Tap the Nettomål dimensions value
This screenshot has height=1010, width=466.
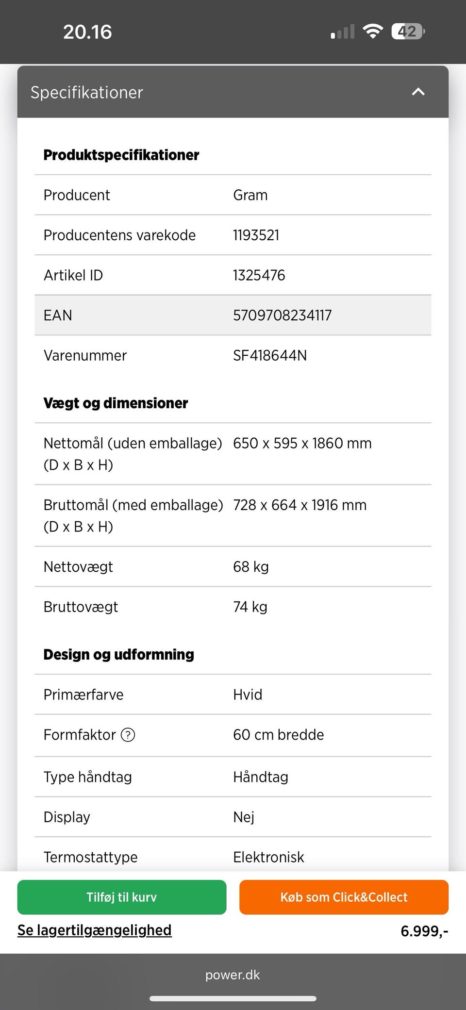click(x=302, y=443)
